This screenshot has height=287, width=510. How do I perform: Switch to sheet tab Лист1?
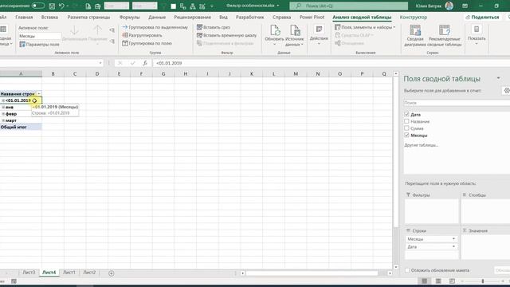(69, 273)
